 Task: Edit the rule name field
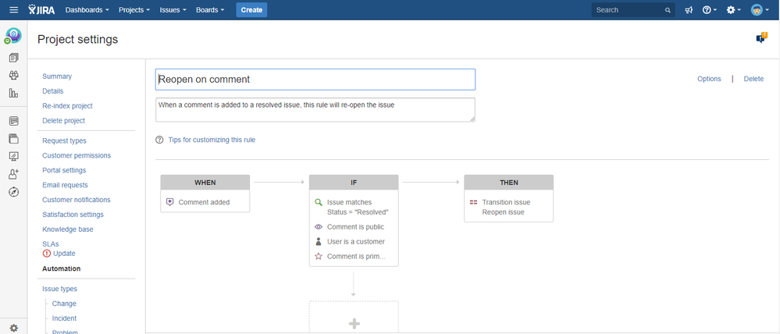315,80
